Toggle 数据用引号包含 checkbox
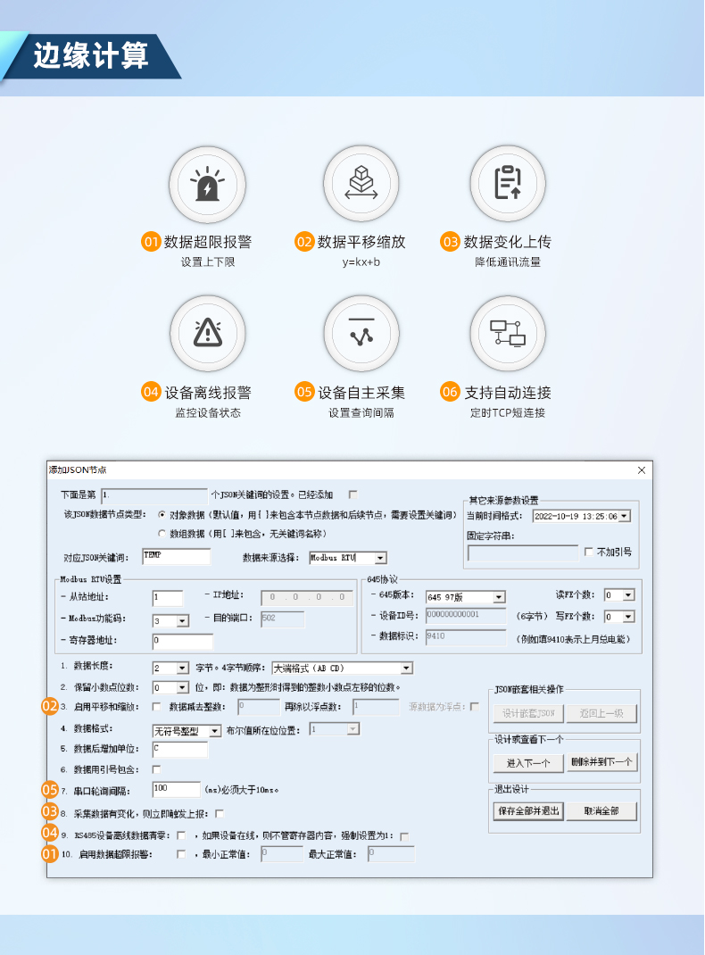 tap(157, 769)
